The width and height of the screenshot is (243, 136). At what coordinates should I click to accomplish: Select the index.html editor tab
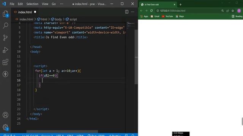click(25, 12)
